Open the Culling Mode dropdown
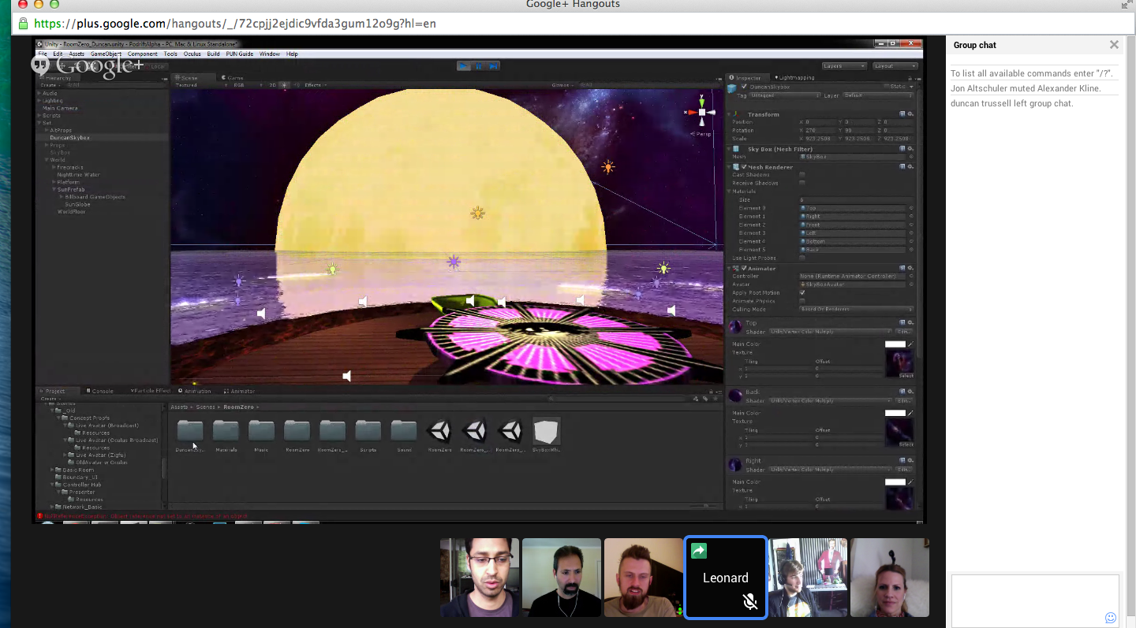1136x628 pixels. coord(856,309)
